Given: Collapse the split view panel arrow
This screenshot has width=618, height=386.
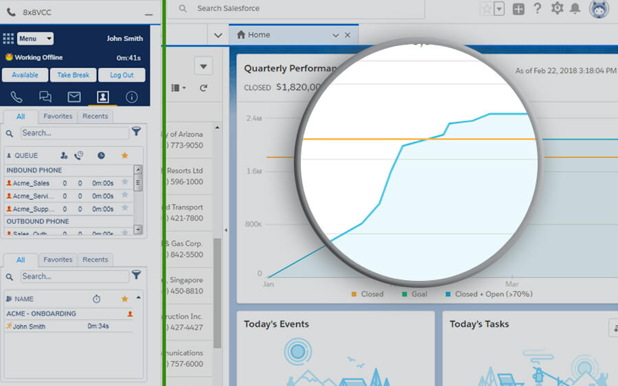Looking at the screenshot, I should [226, 230].
